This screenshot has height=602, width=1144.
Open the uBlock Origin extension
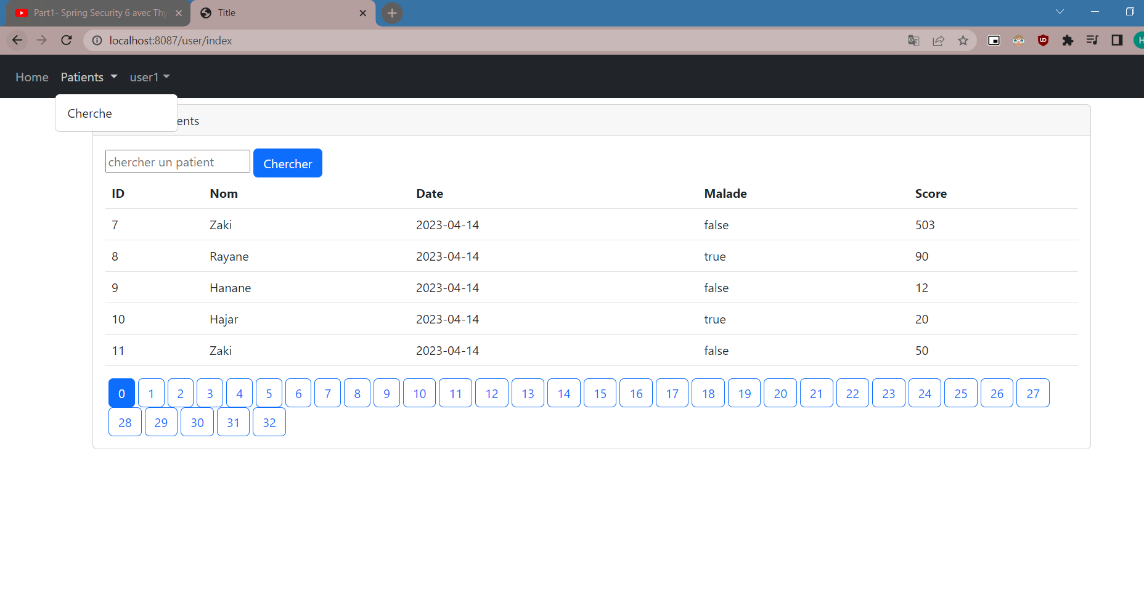[1043, 40]
